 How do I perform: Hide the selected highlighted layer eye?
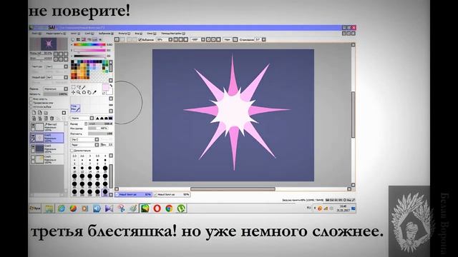click(x=33, y=136)
